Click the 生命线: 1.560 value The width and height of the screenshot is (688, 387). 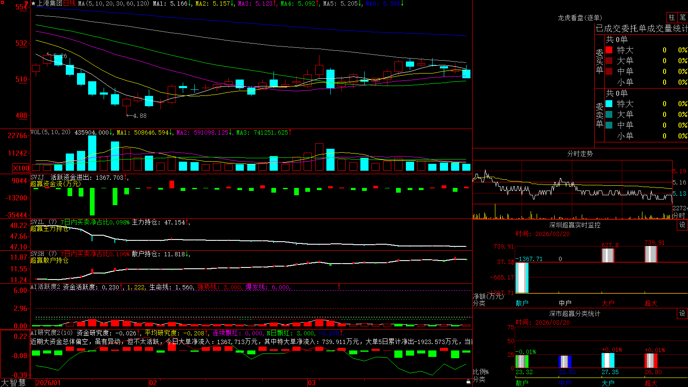(x=171, y=287)
